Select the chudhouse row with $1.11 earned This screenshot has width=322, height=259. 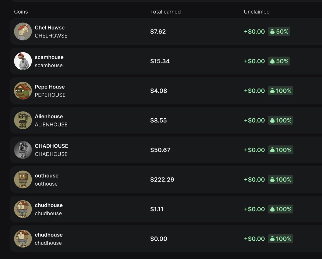(166, 209)
